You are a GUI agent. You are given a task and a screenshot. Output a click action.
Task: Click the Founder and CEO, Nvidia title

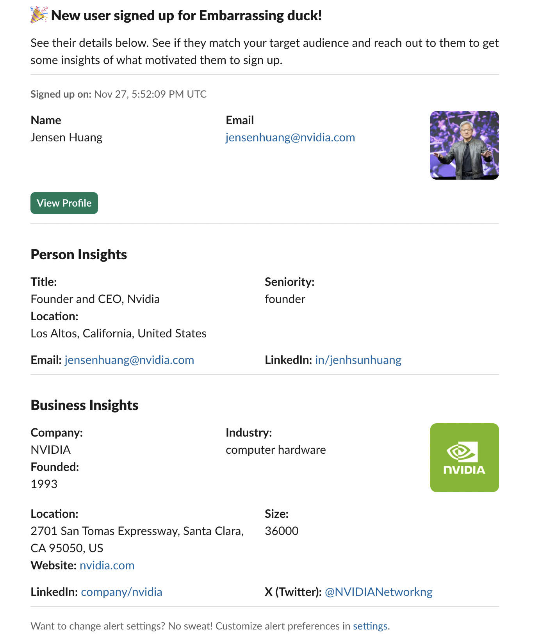click(95, 299)
